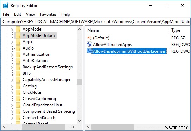
Task: Click the Audio folder icon
Action: click(x=18, y=48)
